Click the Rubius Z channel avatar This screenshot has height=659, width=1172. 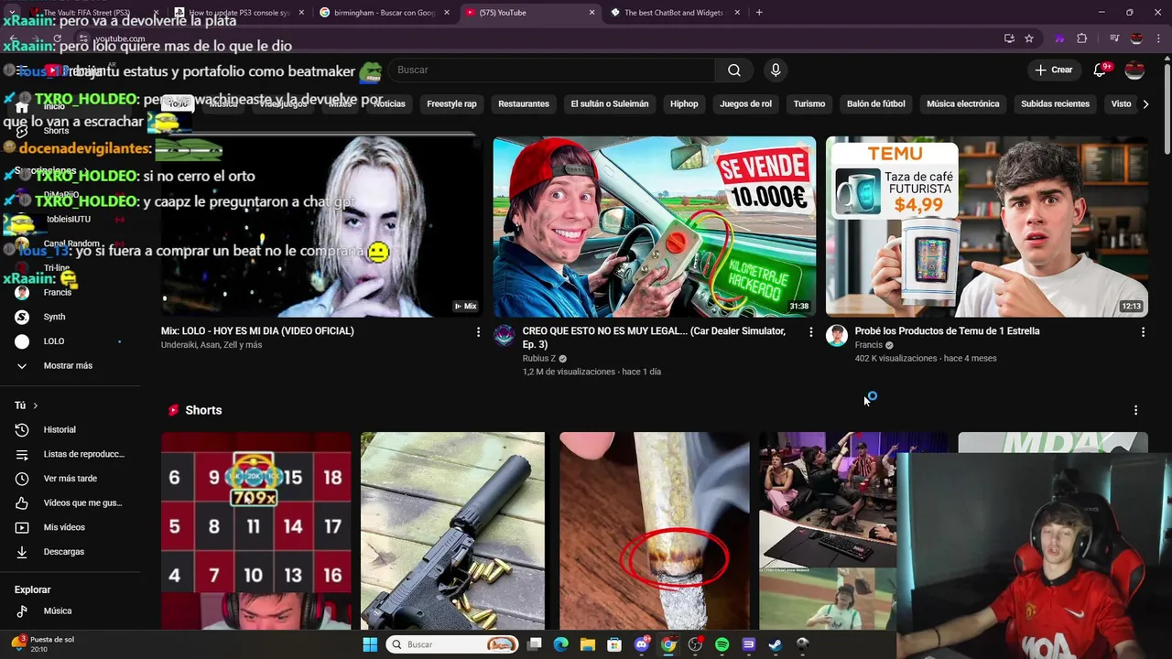[505, 335]
